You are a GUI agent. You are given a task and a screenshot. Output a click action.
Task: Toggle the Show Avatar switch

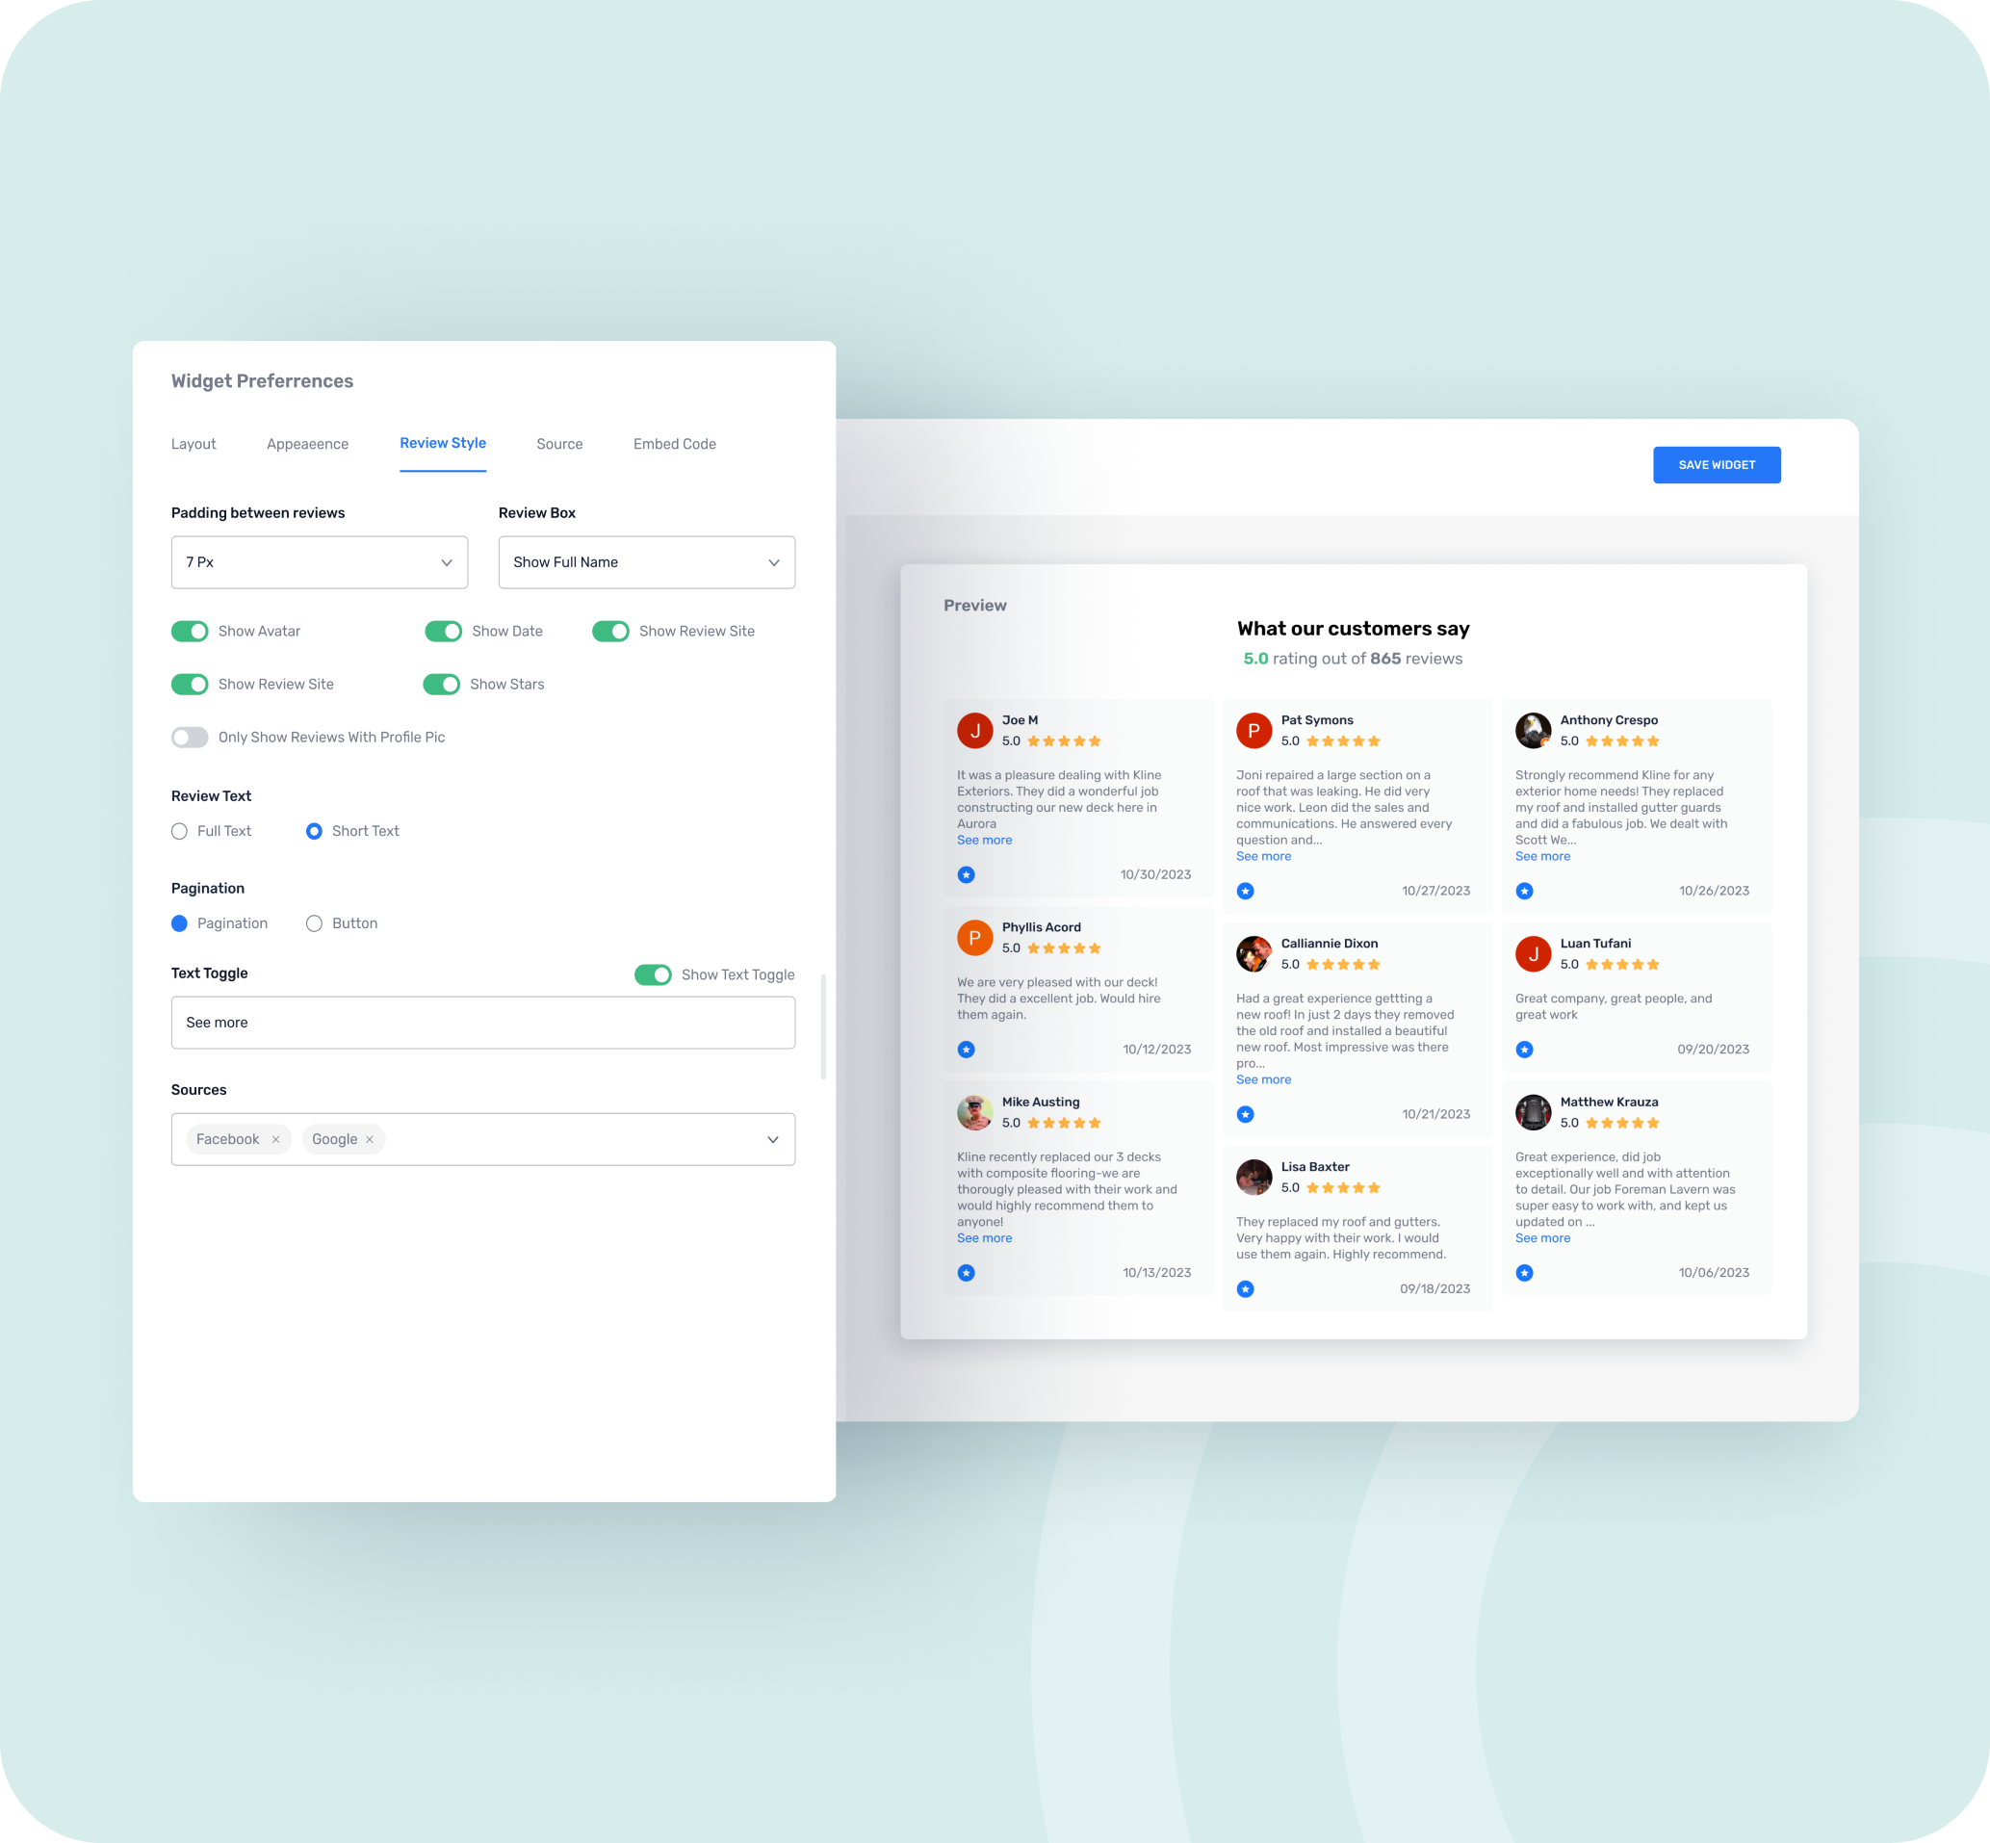[189, 631]
